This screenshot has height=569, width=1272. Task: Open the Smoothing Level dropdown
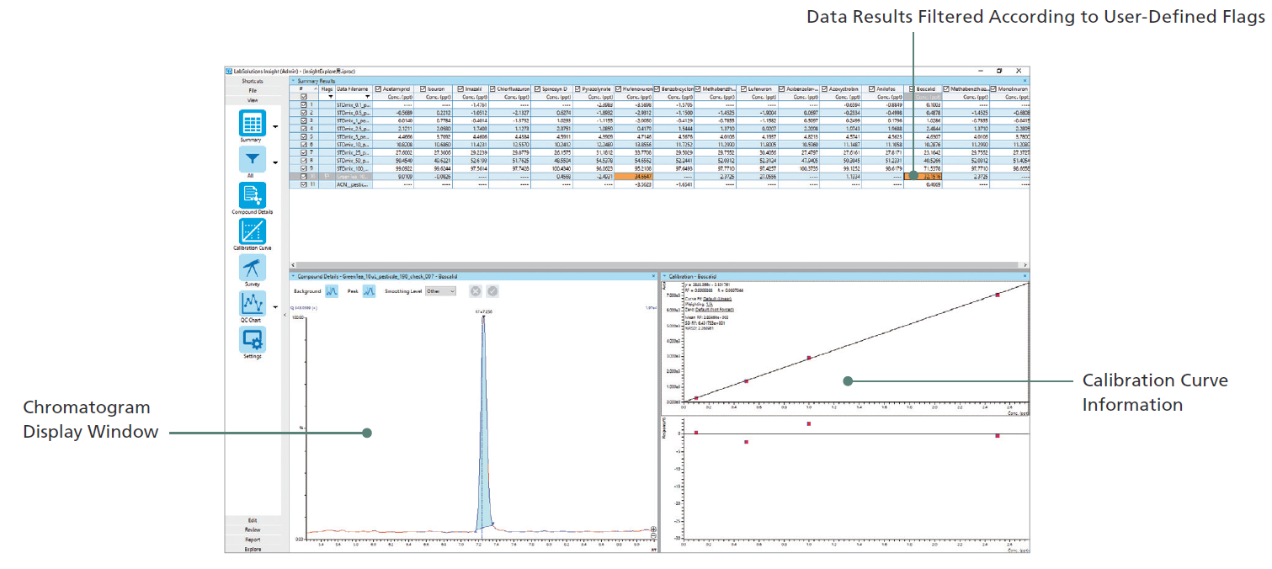440,291
